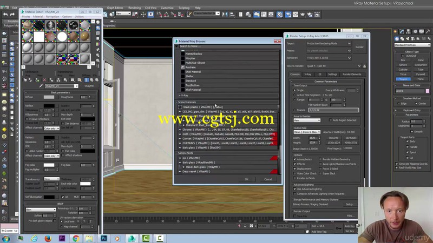
Task: Toggle the Displacement checkbox in Options
Action: [294, 168]
